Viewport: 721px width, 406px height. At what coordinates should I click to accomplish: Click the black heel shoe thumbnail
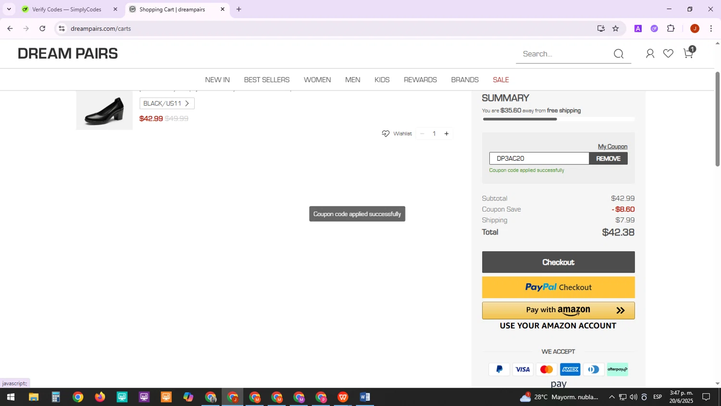coord(104,110)
